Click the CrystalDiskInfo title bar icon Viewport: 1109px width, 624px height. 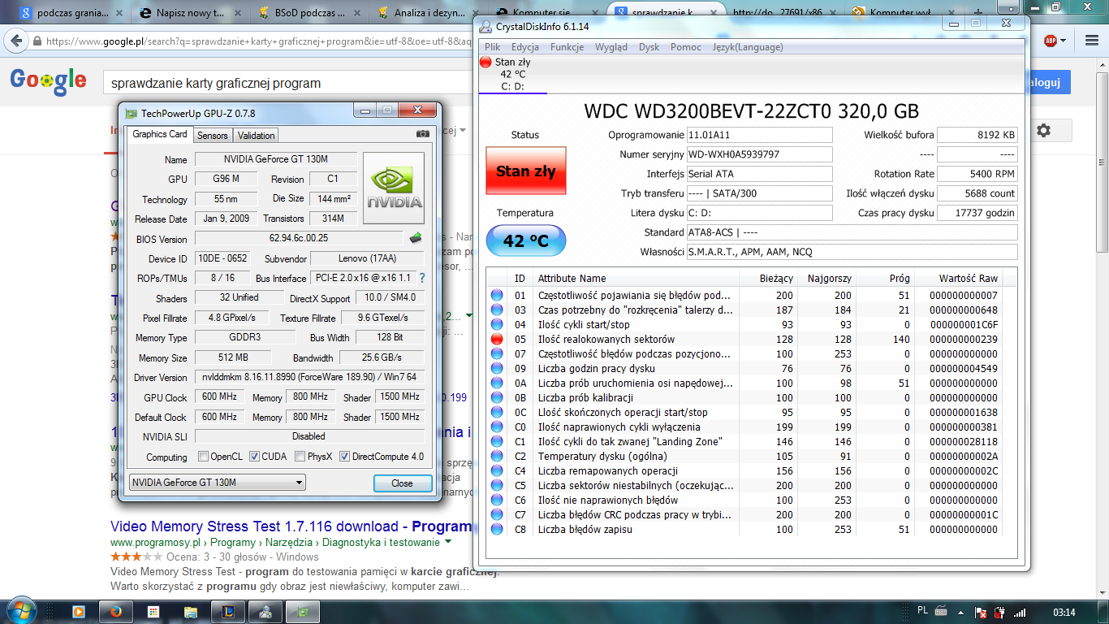point(486,27)
